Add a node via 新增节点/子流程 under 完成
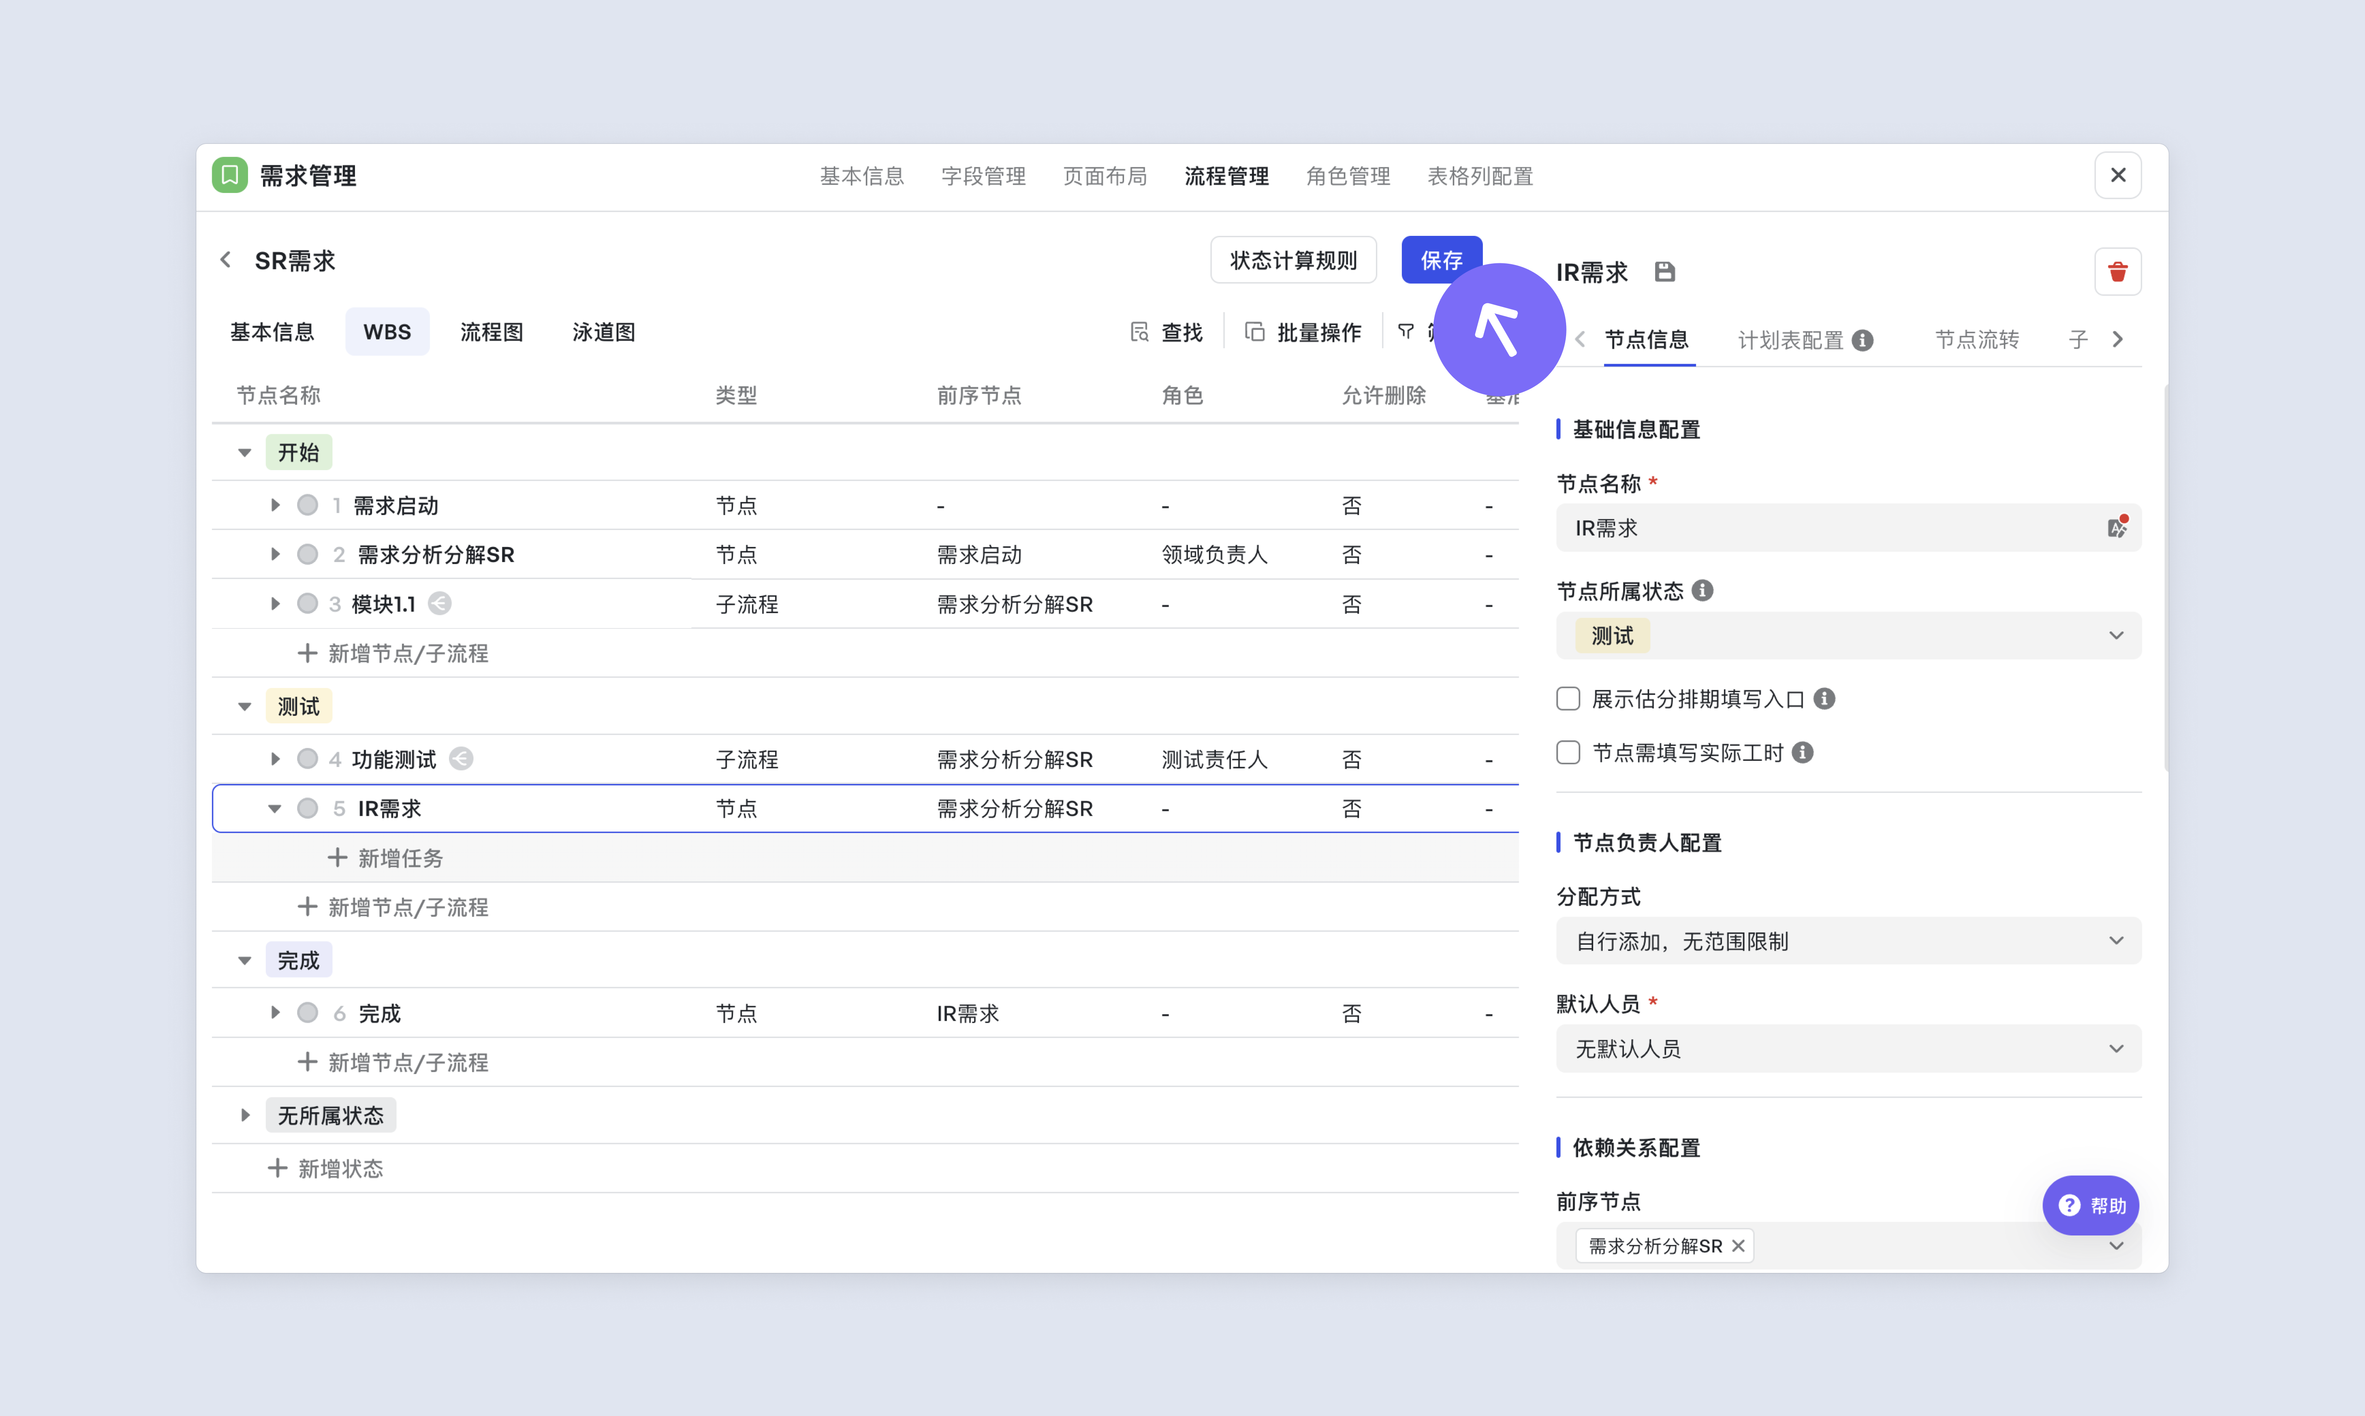This screenshot has width=2365, height=1416. [393, 1062]
